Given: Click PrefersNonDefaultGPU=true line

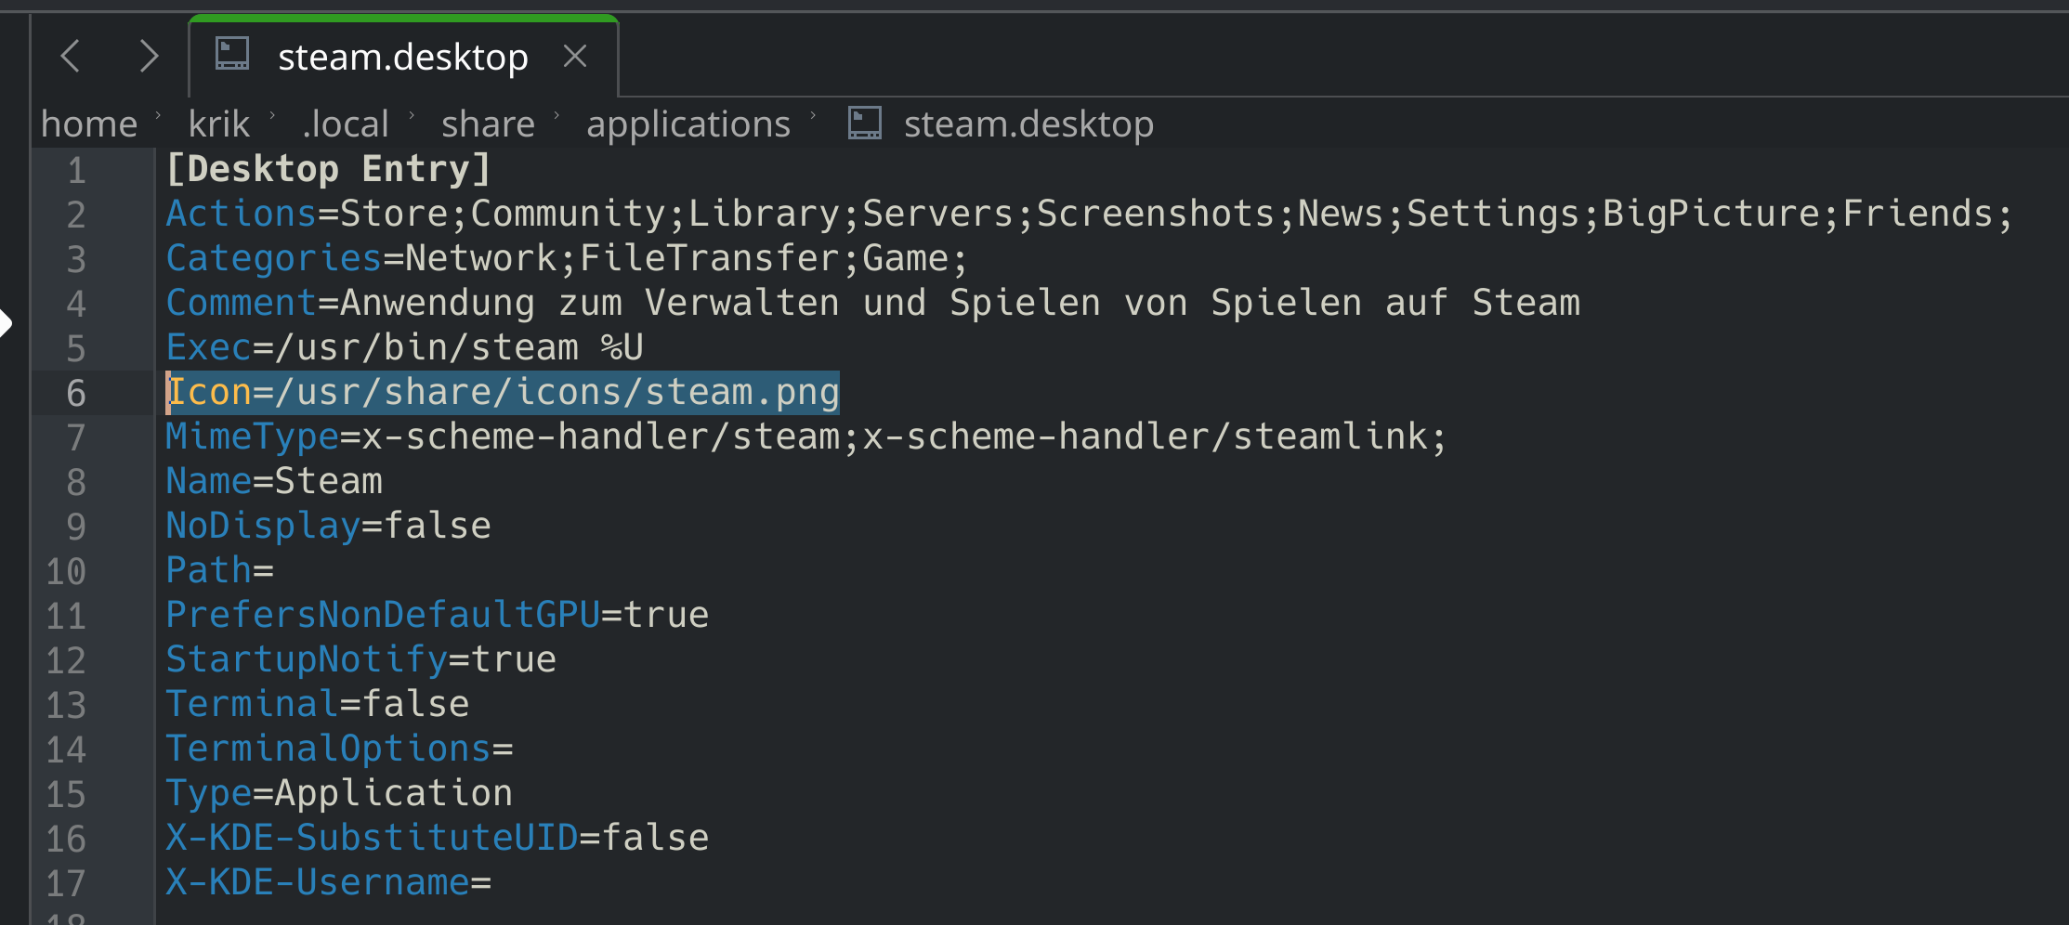Looking at the screenshot, I should pyautogui.click(x=438, y=616).
